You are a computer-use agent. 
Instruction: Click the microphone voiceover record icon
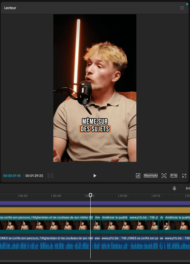[174, 188]
